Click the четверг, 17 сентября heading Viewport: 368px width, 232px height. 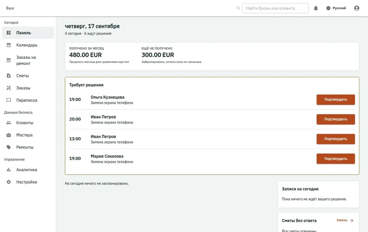pyautogui.click(x=92, y=26)
